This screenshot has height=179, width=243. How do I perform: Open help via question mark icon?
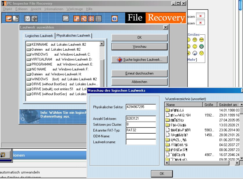tap(114, 19)
